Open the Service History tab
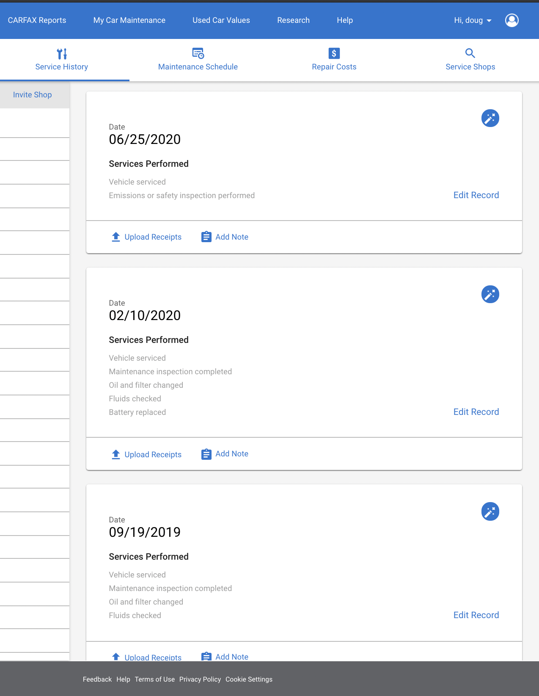 62,60
